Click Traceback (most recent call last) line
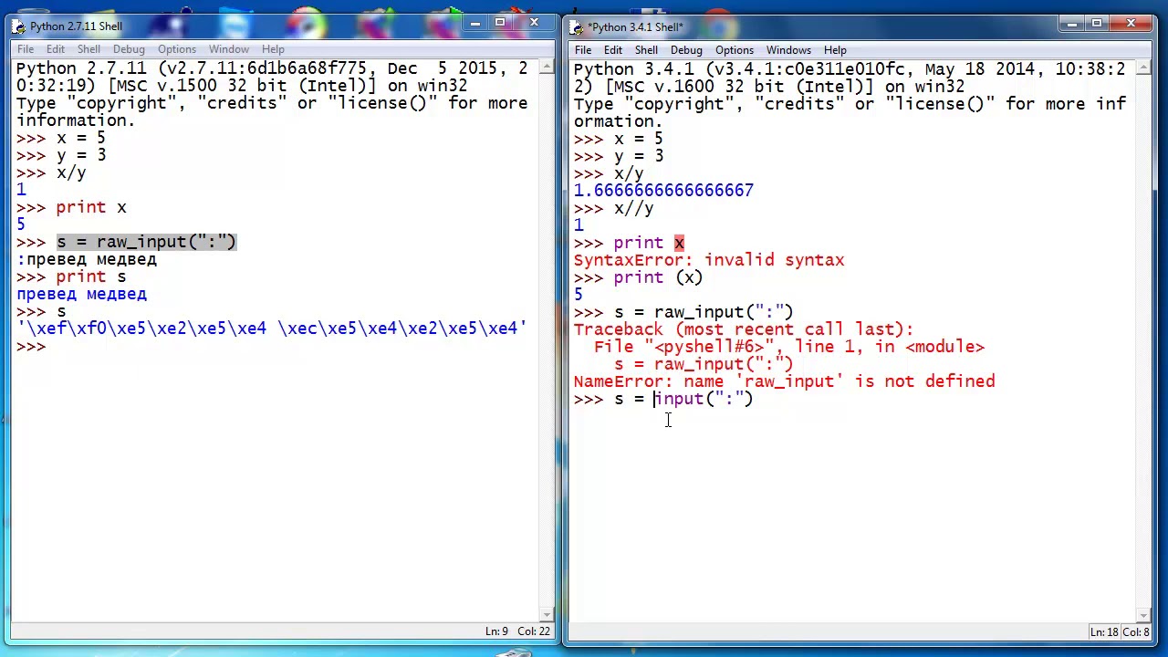 [x=744, y=329]
